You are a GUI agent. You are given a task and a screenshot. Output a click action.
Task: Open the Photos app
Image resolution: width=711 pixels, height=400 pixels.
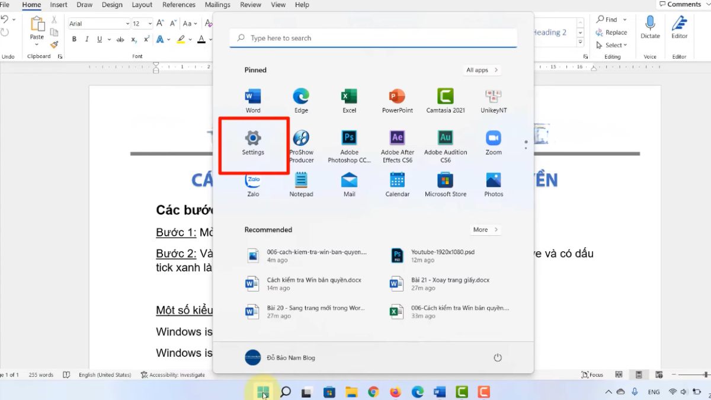494,185
